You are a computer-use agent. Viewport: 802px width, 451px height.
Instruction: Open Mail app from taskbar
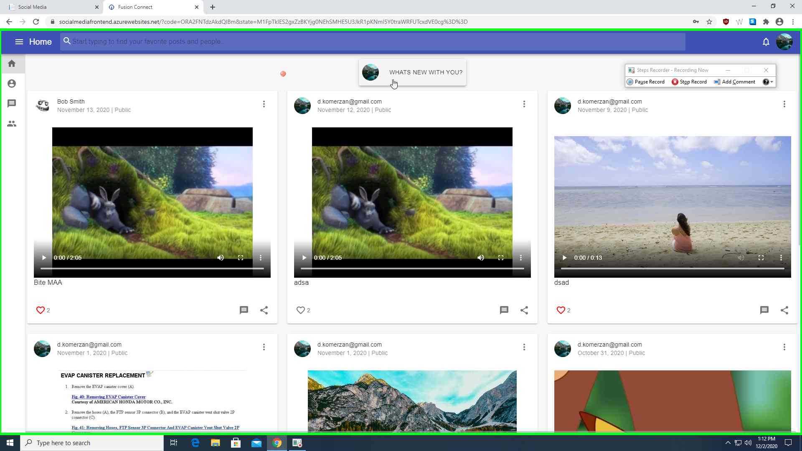[x=256, y=443]
